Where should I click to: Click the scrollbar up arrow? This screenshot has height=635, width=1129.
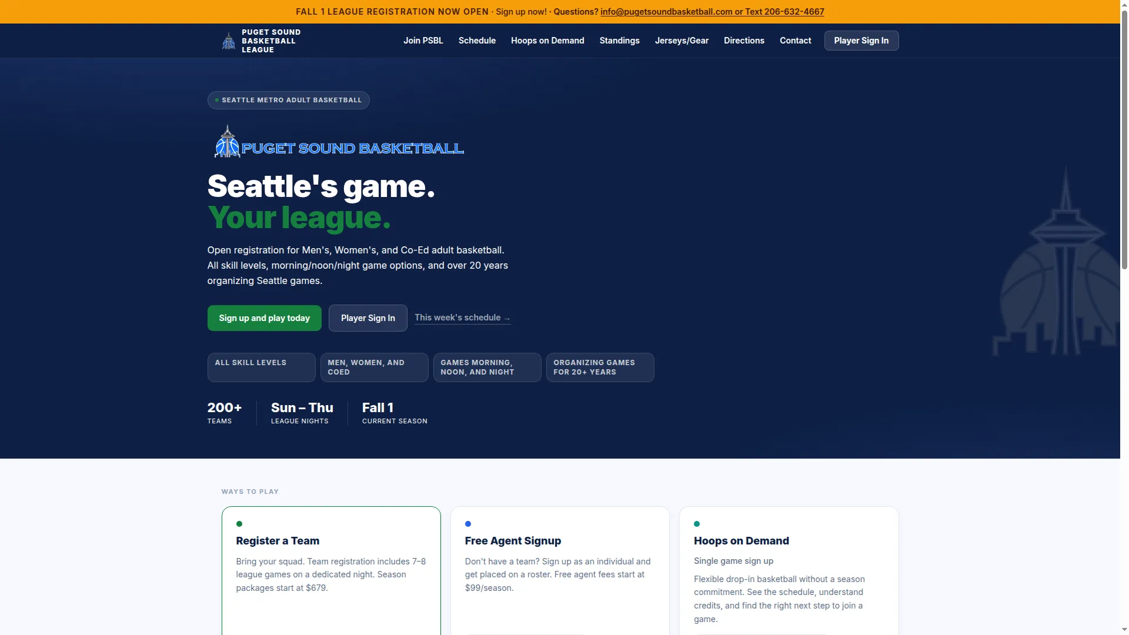[x=1124, y=4]
